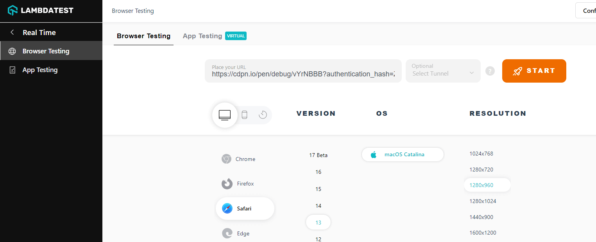
Task: Click the START button
Action: 534,71
